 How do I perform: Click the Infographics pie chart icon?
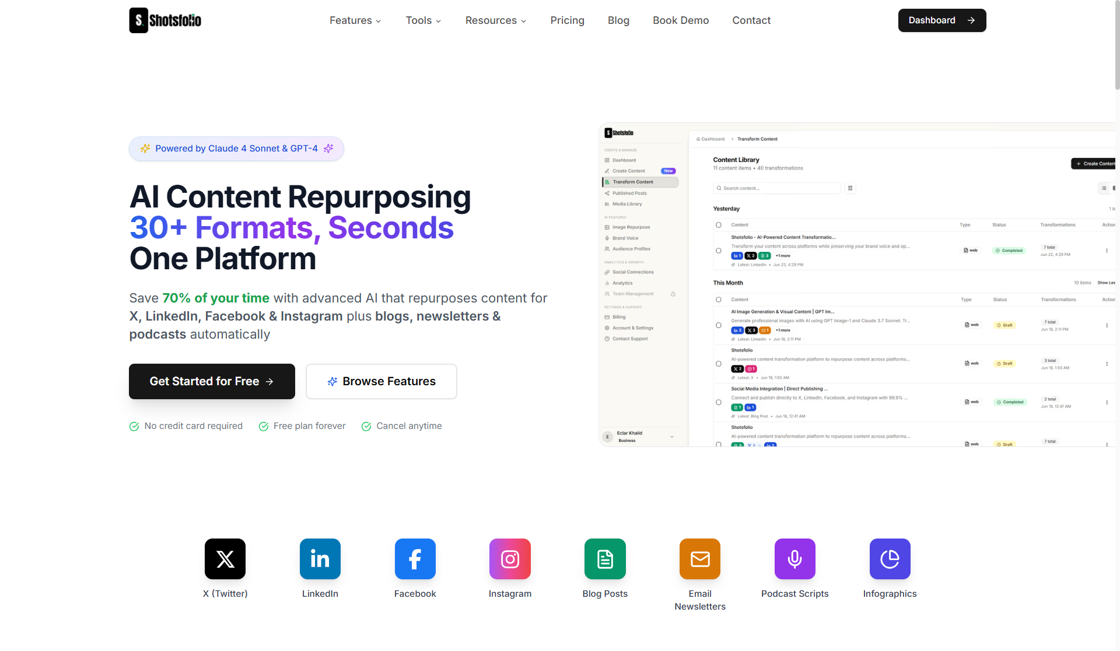(890, 558)
